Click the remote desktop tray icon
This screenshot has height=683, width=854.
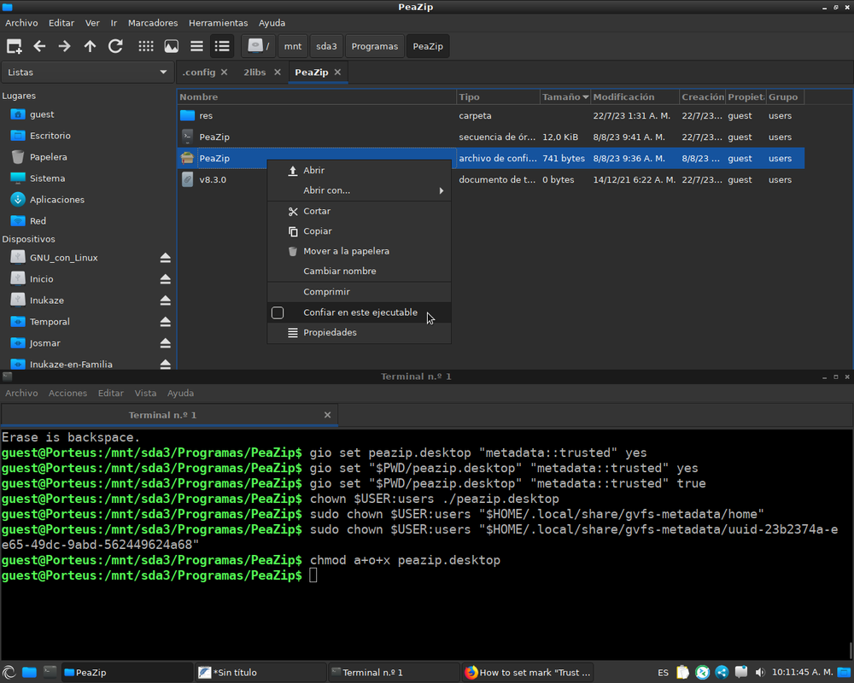tap(702, 673)
